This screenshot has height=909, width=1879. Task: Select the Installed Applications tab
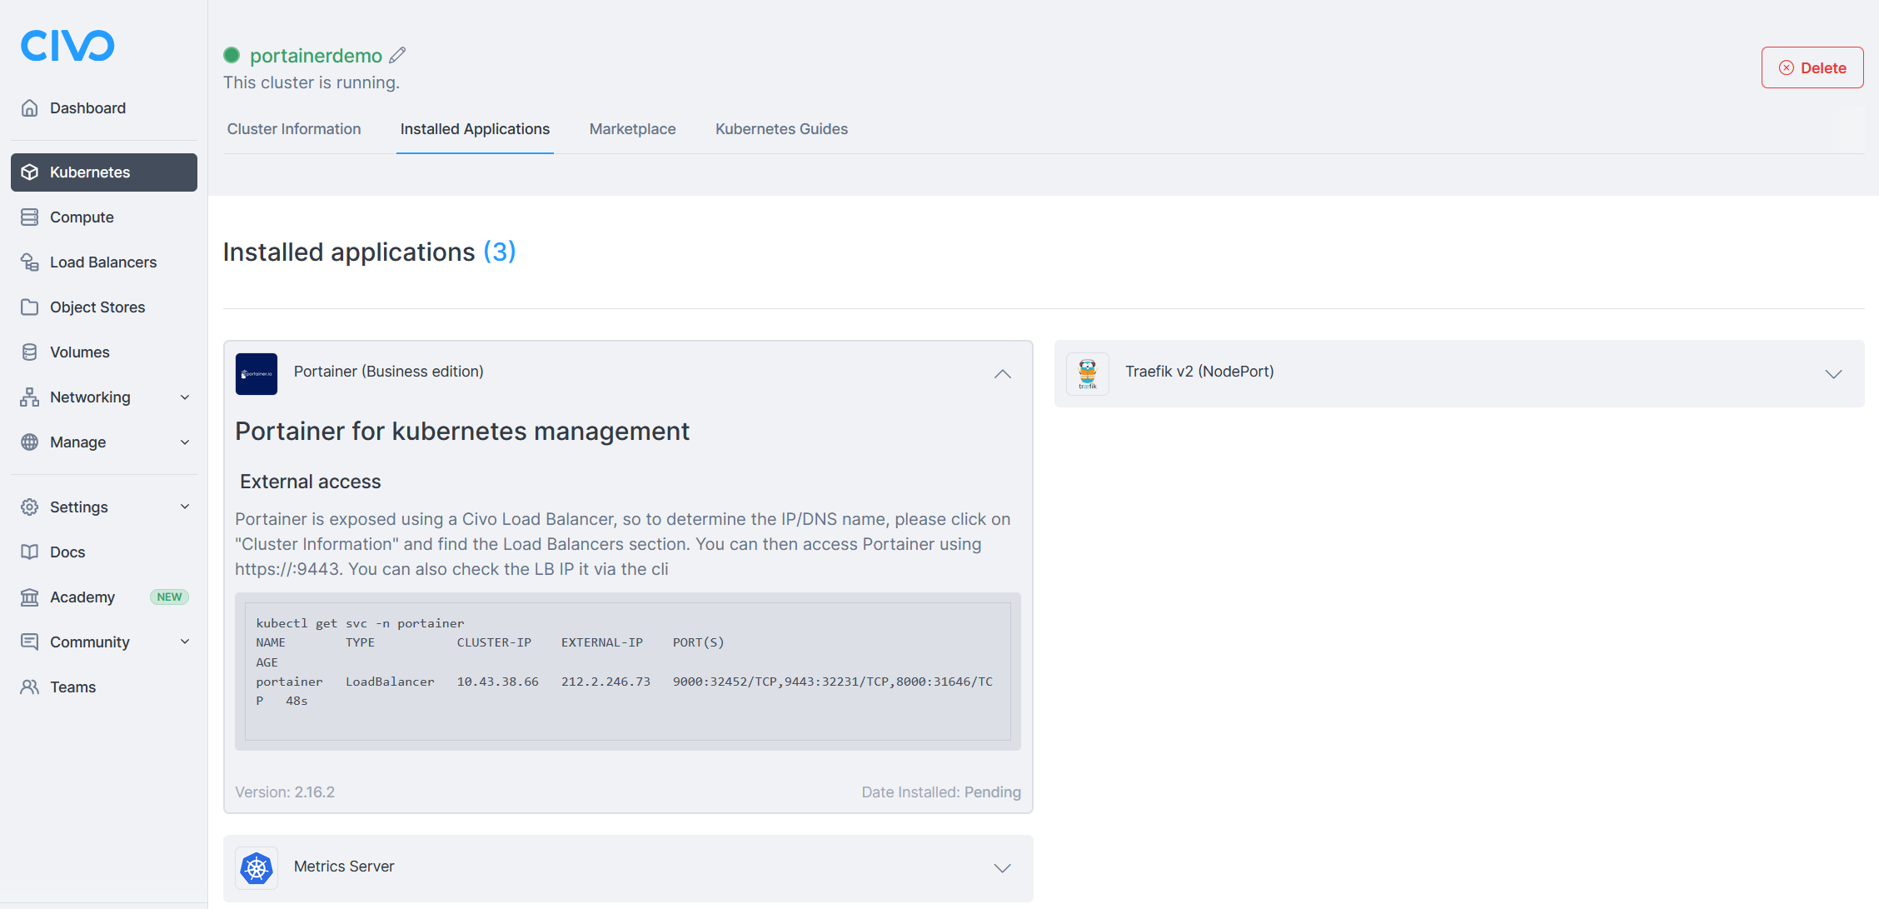(475, 129)
